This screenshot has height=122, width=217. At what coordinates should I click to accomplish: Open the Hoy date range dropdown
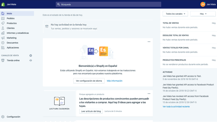(x=203, y=14)
